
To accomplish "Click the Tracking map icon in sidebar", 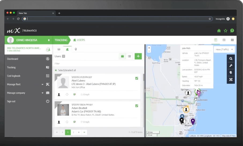I will (48, 67).
